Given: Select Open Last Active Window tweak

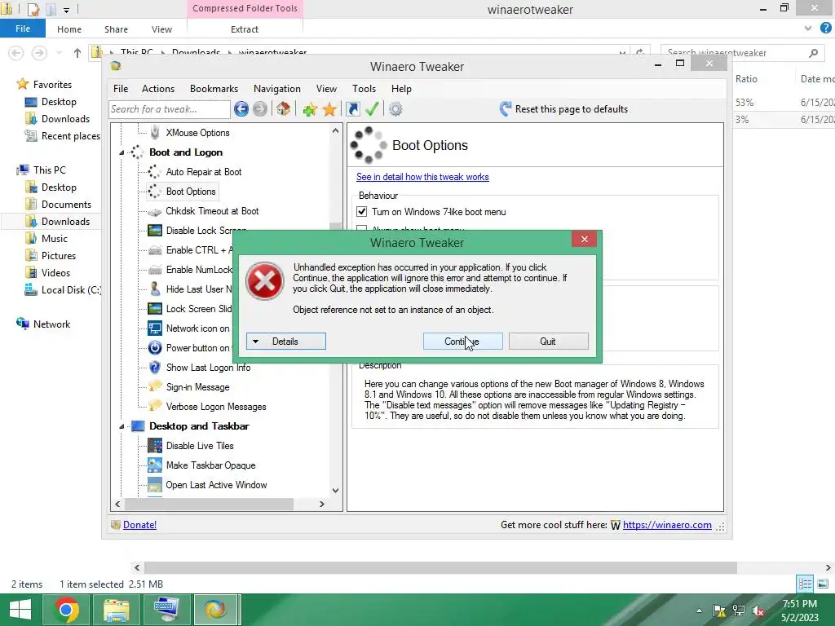Looking at the screenshot, I should click(216, 485).
